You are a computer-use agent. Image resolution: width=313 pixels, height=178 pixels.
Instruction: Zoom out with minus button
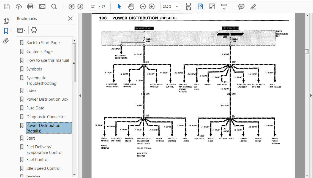click(x=143, y=7)
